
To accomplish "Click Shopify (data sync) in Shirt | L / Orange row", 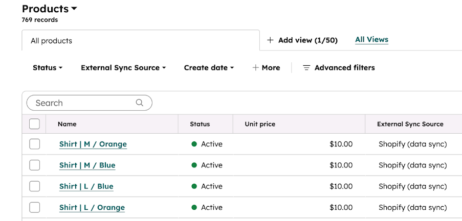I will coord(413,208).
